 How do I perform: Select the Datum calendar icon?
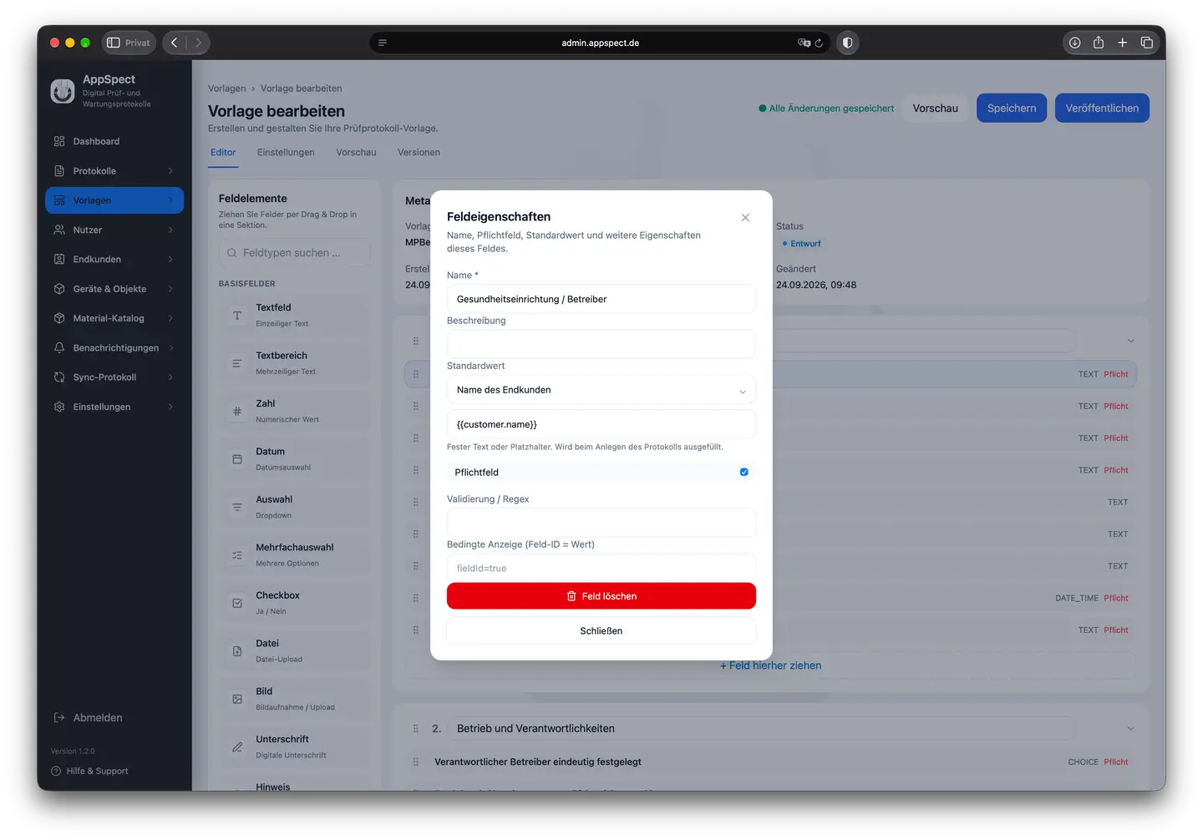pos(237,459)
